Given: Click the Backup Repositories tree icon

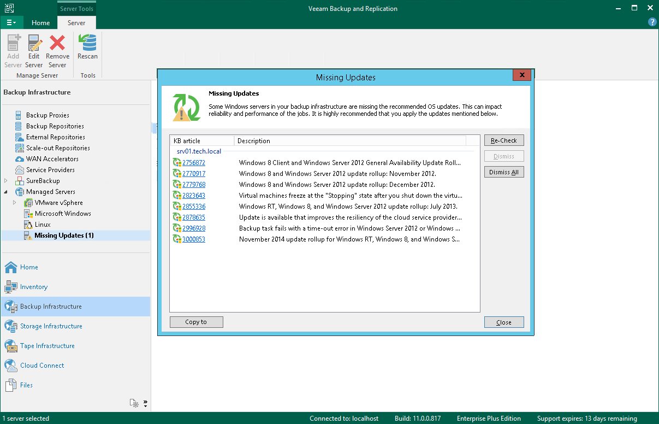Looking at the screenshot, I should 20,126.
